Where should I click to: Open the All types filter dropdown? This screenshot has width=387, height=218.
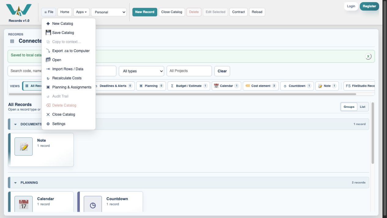pyautogui.click(x=141, y=71)
